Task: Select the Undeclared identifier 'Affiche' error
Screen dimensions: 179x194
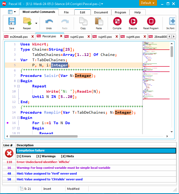Action: 44,162
